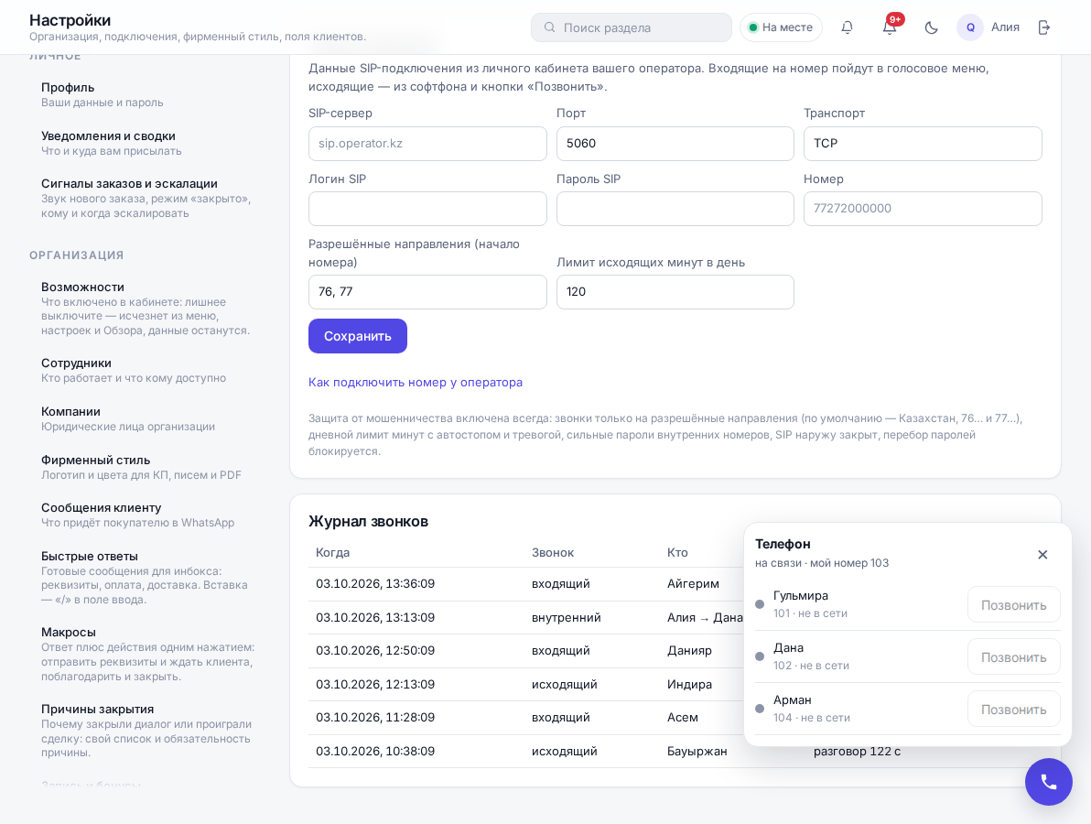The width and height of the screenshot is (1091, 824).
Task: Click the Алия → Дана call row
Action: pyautogui.click(x=526, y=617)
